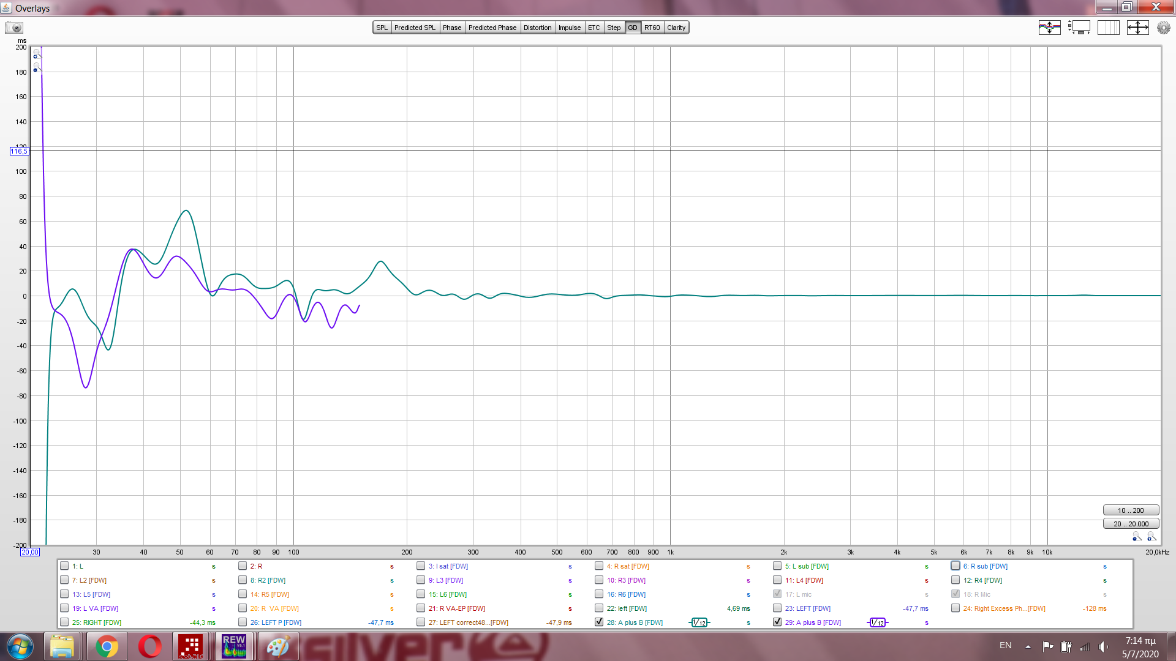The image size is (1176, 661).
Task: Click horizontal zoom-in magnifier near bottom right
Action: (x=1151, y=537)
